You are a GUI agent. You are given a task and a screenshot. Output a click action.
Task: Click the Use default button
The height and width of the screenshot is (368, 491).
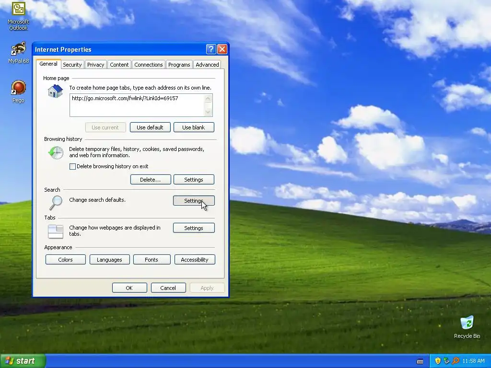click(x=150, y=127)
